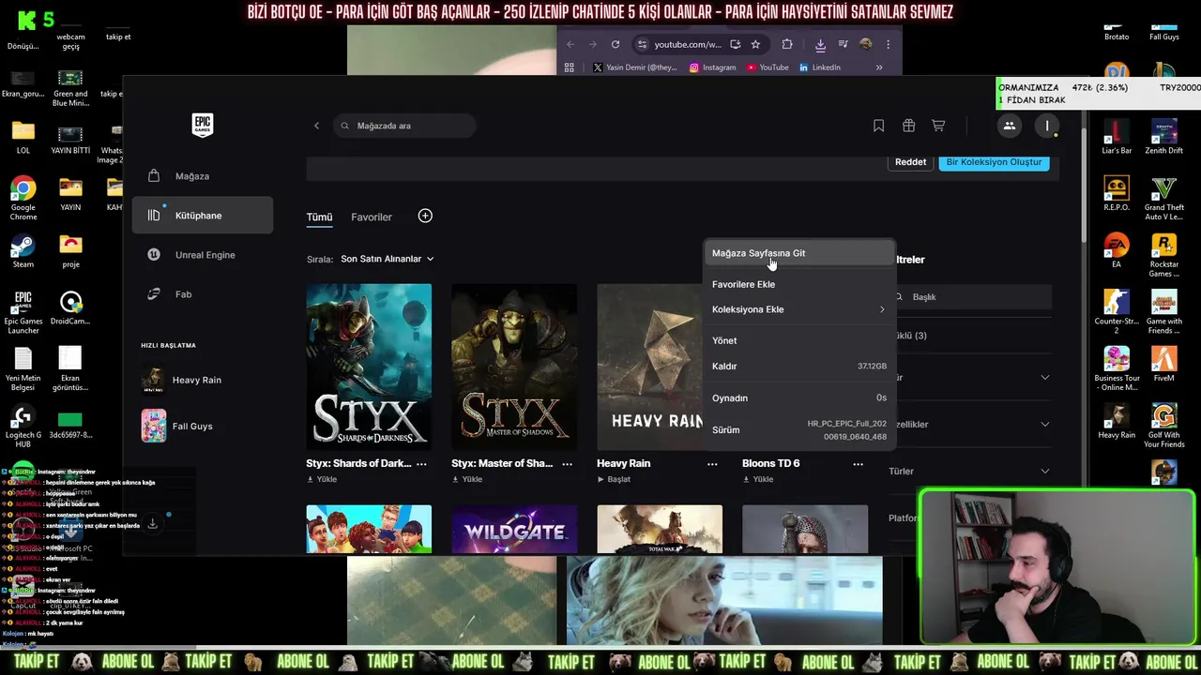Open options dots for Styx: Master of Shadows
Screen dimensions: 1201x675
pos(567,463)
